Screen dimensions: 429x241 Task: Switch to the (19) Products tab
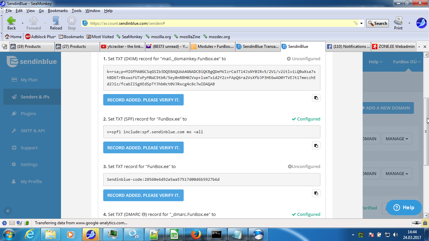(x=32, y=47)
